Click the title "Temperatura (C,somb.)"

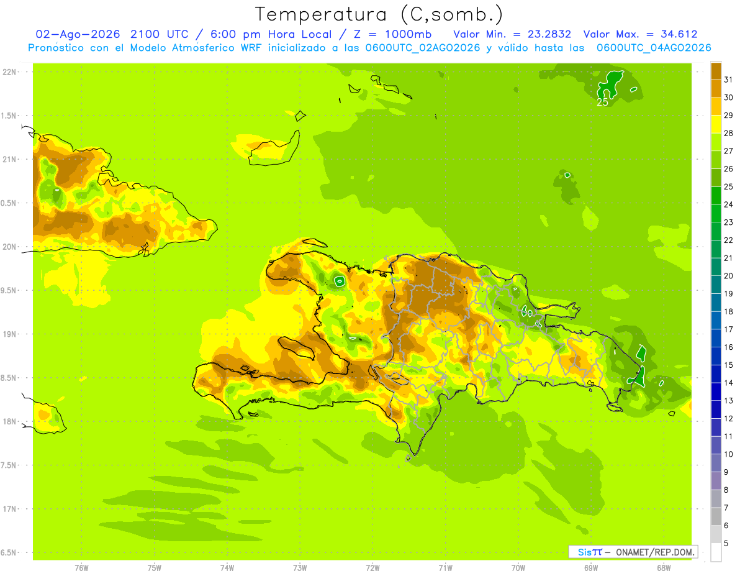(x=379, y=14)
